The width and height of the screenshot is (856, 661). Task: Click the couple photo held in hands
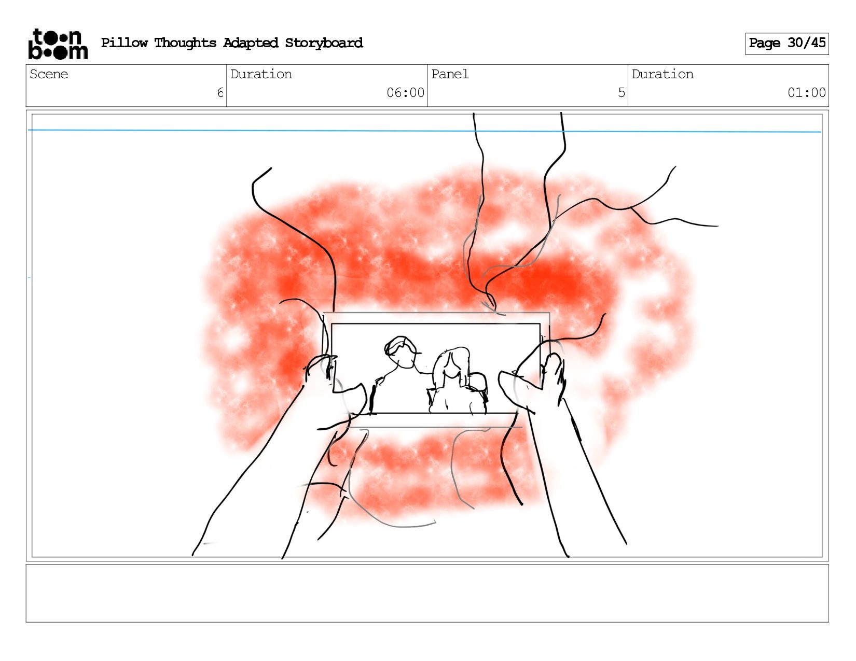[436, 369]
